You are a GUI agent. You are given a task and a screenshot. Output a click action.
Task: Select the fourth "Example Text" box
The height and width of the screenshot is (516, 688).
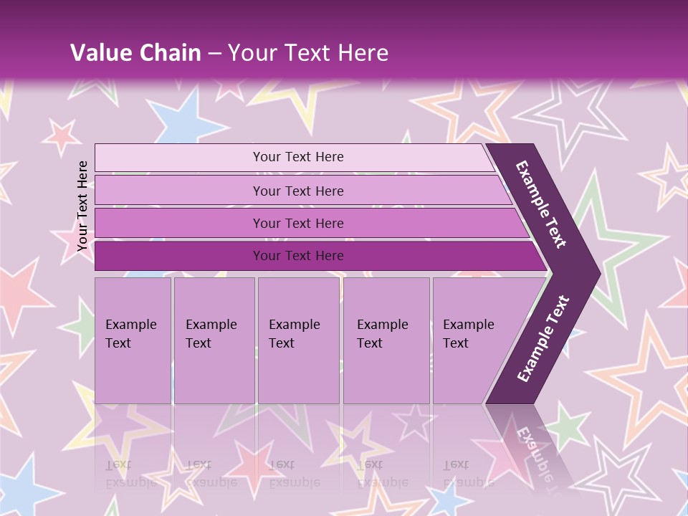386,340
